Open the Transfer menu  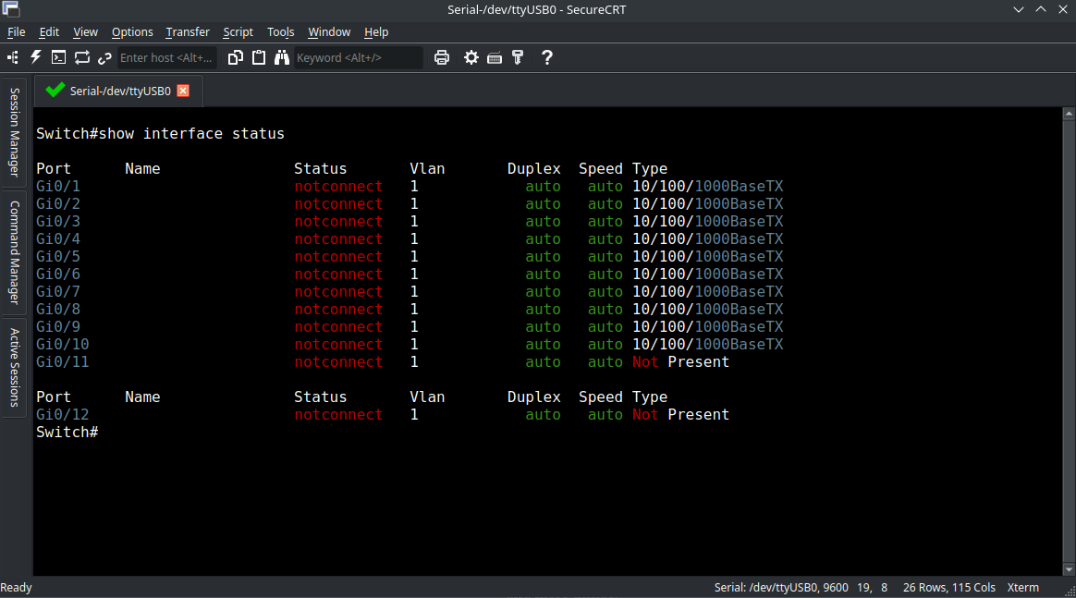(x=188, y=32)
